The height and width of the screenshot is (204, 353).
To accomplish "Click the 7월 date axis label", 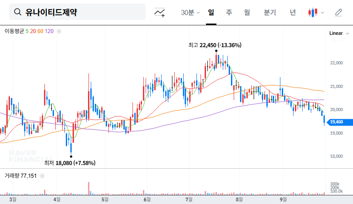I will [x=189, y=199].
